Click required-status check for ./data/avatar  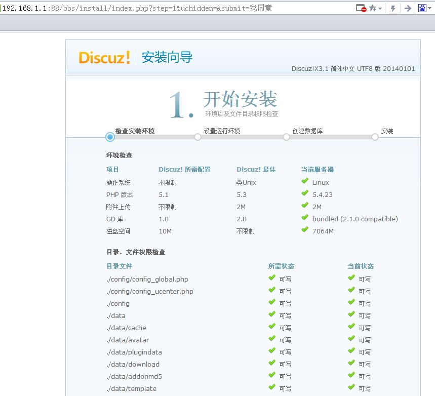[272, 338]
